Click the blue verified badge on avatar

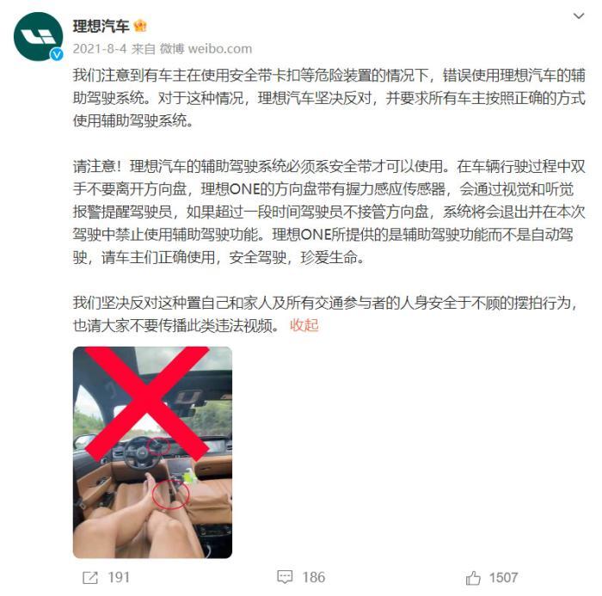point(57,54)
